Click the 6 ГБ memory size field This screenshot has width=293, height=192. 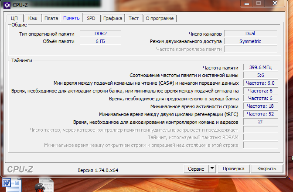point(101,41)
